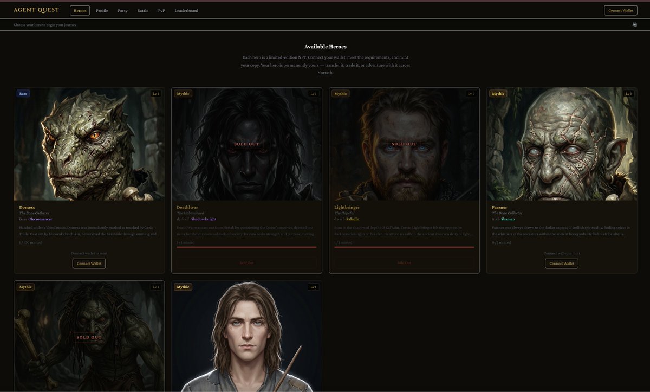Click Farzner's description about trollish spirituality
650x392 pixels.
(562, 230)
